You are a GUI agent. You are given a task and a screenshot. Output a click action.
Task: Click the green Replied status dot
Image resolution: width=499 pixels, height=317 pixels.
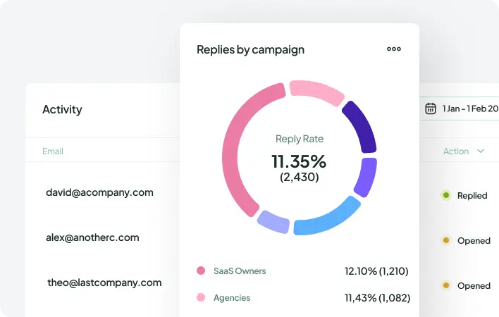tap(445, 195)
